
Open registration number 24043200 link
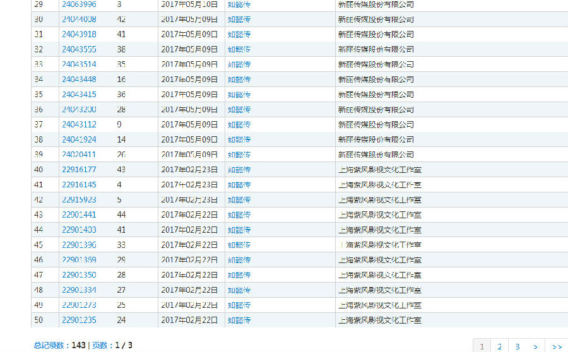(x=79, y=109)
